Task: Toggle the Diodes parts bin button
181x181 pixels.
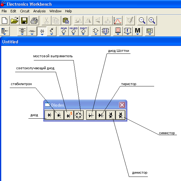Action: pos(42,31)
